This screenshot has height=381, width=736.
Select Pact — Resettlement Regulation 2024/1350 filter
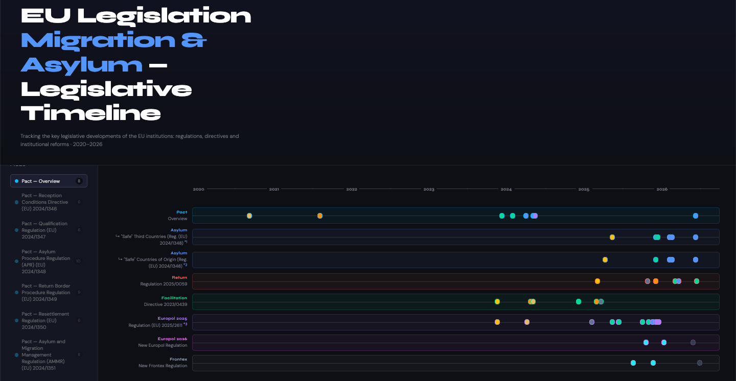coord(49,321)
